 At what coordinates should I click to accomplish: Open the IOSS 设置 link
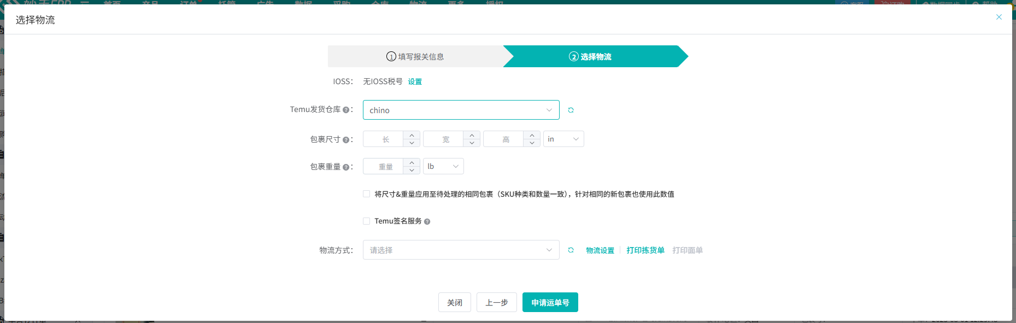pos(415,81)
